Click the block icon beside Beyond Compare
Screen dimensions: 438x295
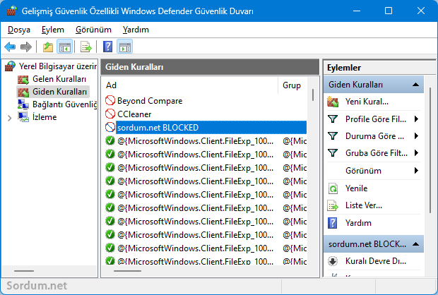point(110,100)
